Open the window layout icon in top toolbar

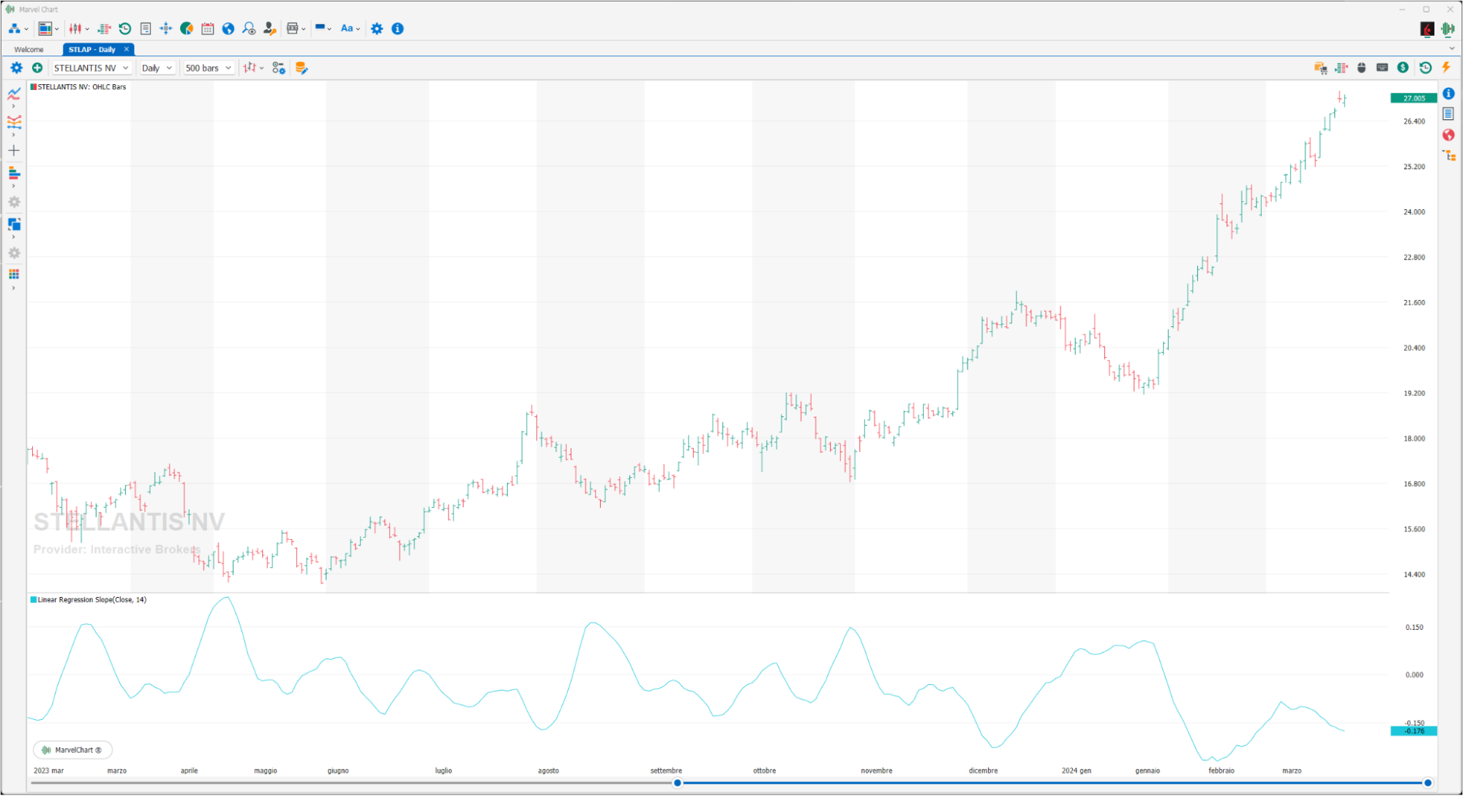click(x=45, y=29)
